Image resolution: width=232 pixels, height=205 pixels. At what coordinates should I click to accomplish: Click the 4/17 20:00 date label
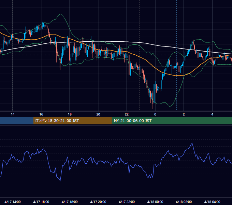pos(98,202)
